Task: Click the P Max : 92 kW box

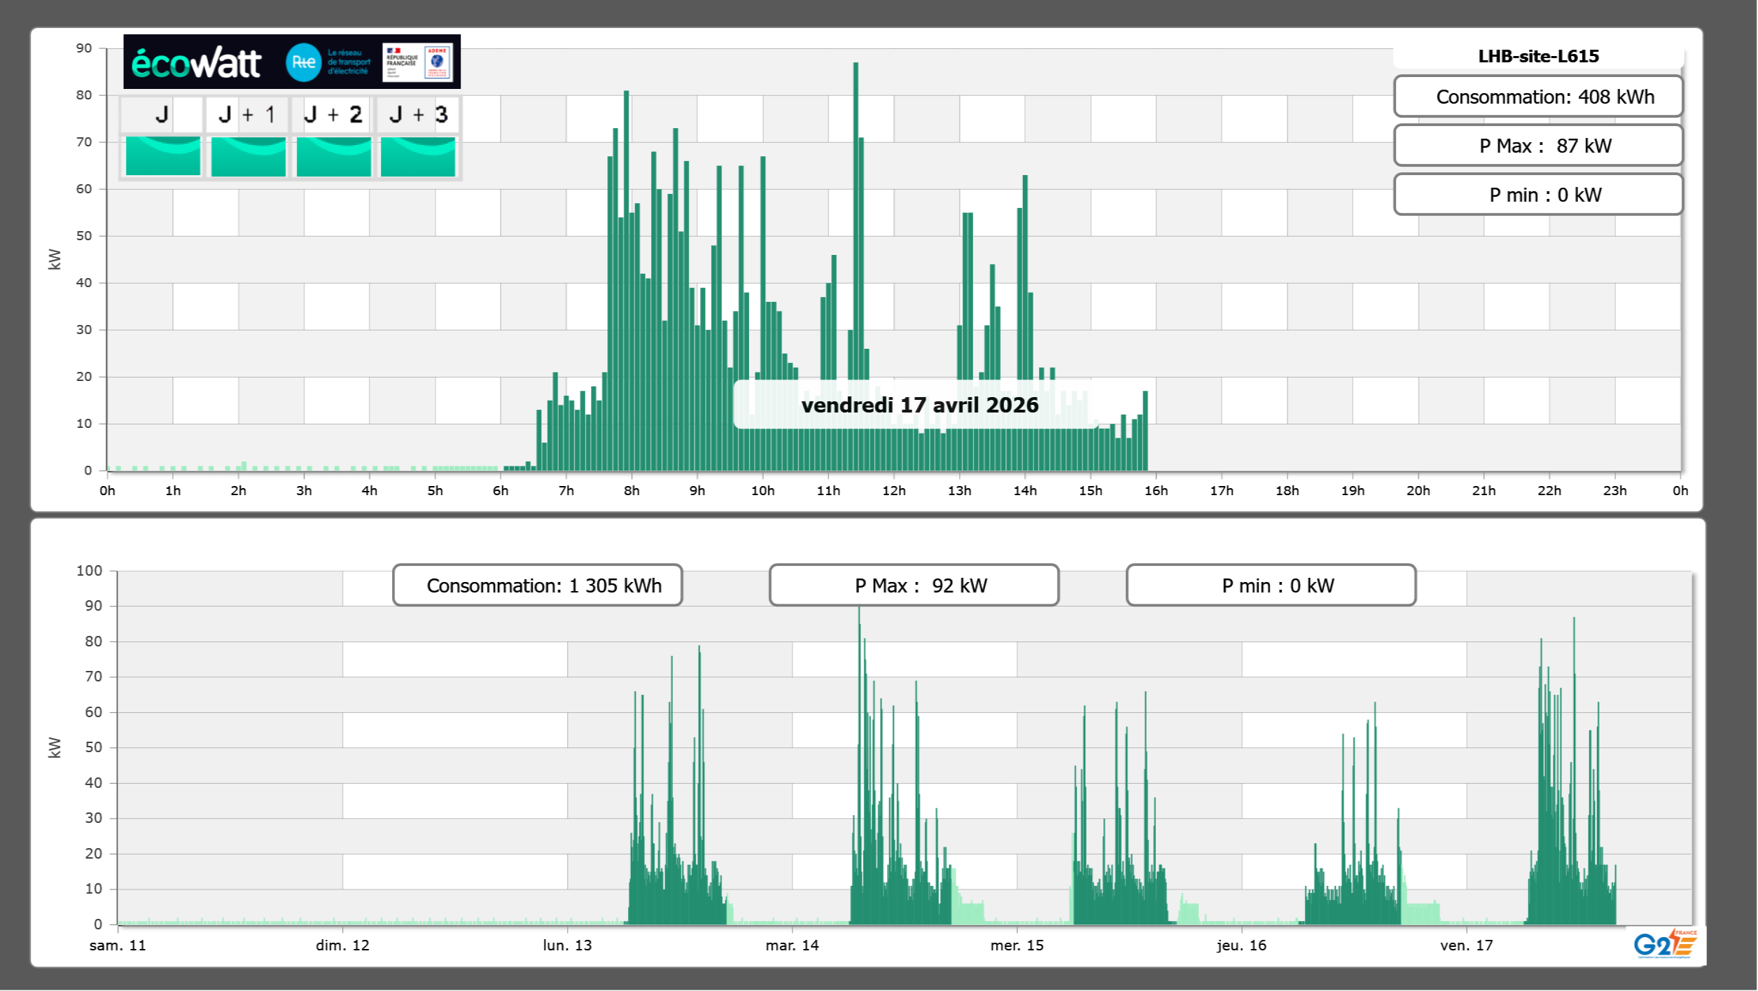Action: tap(914, 585)
